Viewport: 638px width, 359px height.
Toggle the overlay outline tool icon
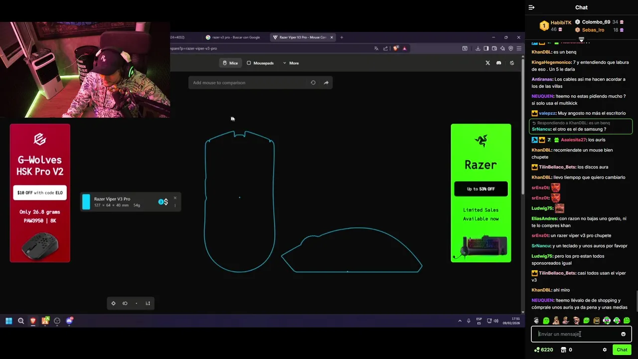coord(125,303)
